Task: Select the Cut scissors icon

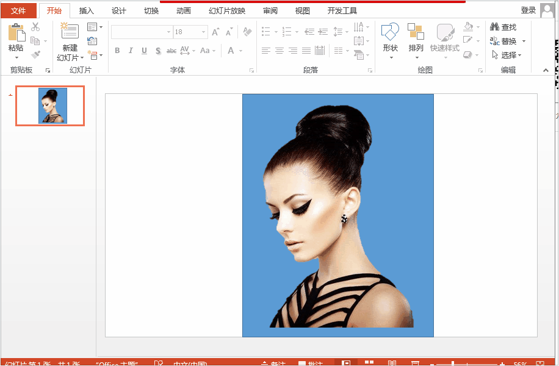Action: coord(35,27)
